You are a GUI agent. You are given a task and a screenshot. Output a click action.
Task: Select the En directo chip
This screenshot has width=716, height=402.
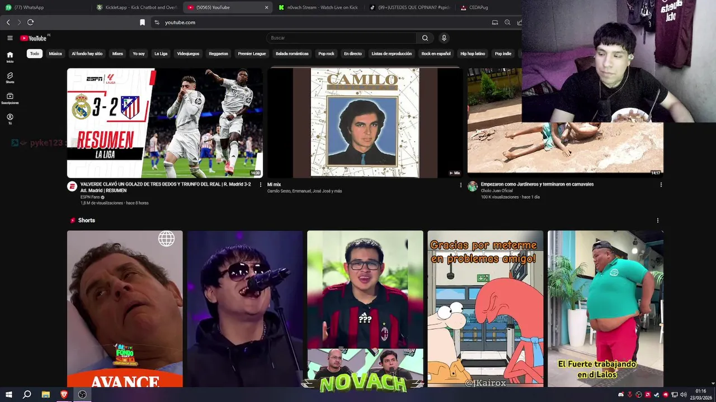pos(353,54)
